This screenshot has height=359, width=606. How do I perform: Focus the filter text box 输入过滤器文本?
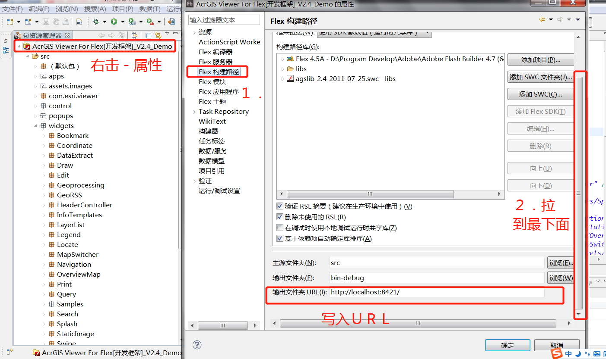pos(224,20)
